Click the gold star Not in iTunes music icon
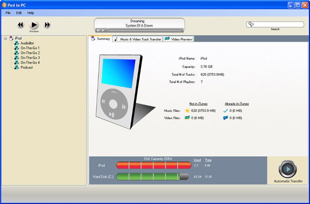This screenshot has height=204, width=310. tap(187, 111)
